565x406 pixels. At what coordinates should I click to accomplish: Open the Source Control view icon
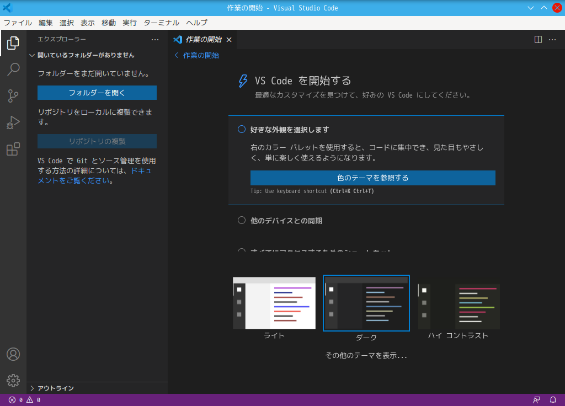click(x=13, y=96)
